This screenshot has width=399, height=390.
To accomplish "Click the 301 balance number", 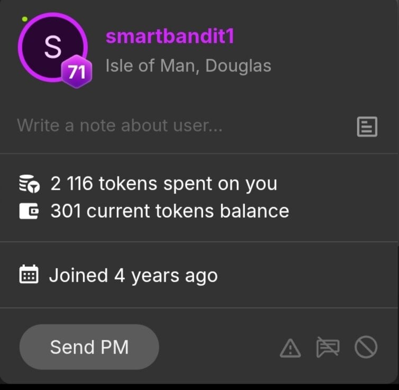I will (66, 211).
